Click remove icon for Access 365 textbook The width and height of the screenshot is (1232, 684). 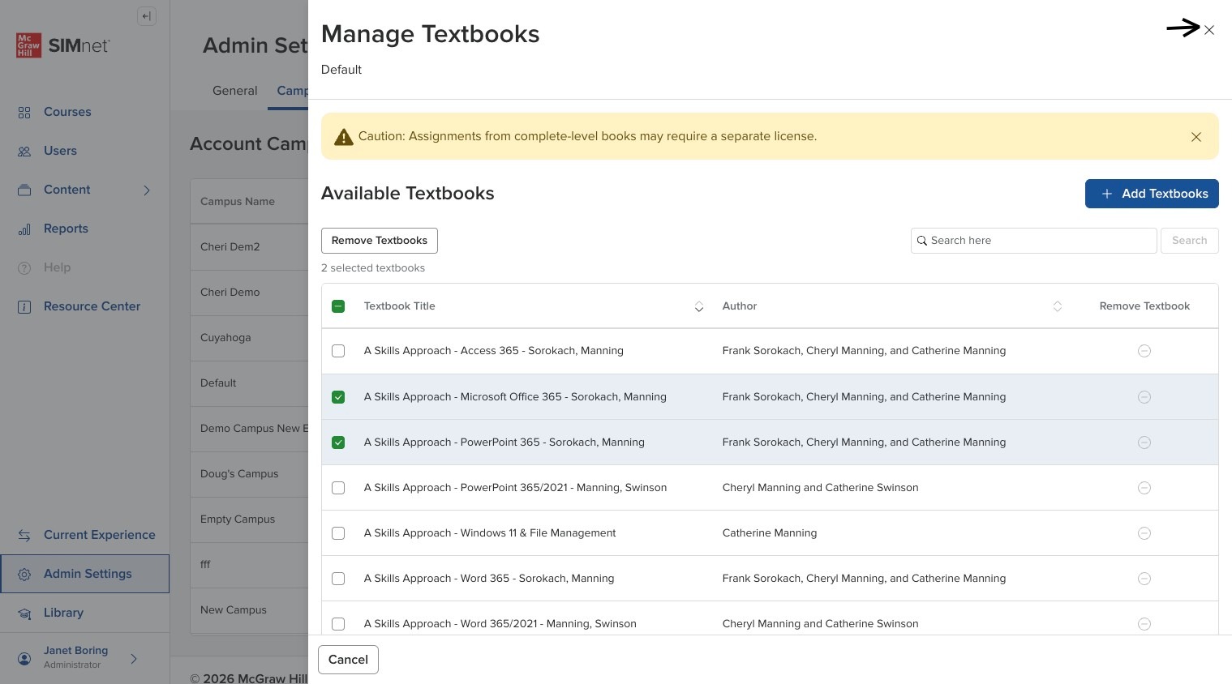[1144, 351]
